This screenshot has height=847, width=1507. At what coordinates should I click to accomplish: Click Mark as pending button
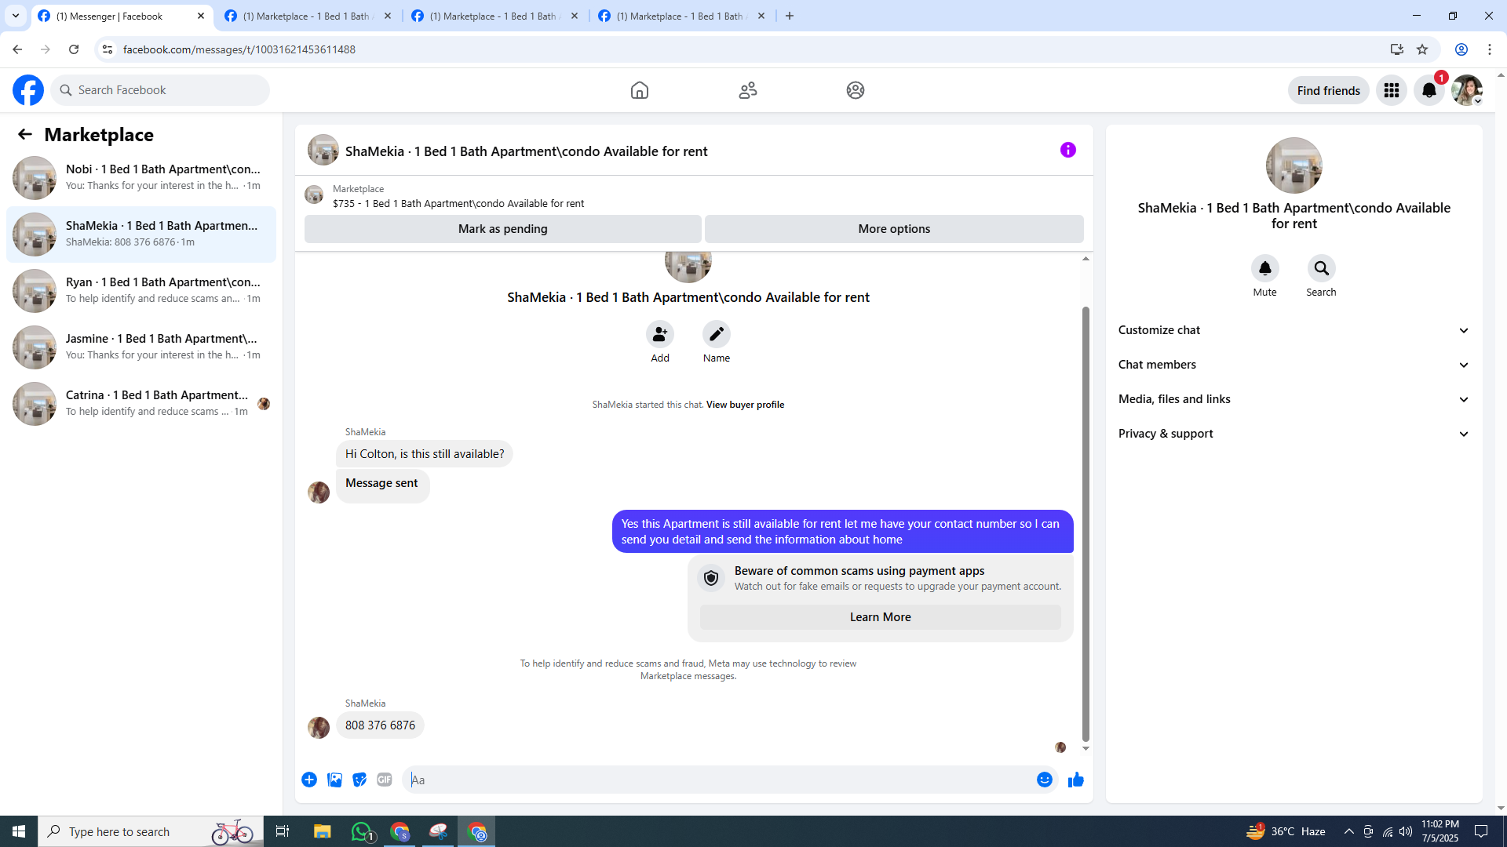pyautogui.click(x=502, y=229)
